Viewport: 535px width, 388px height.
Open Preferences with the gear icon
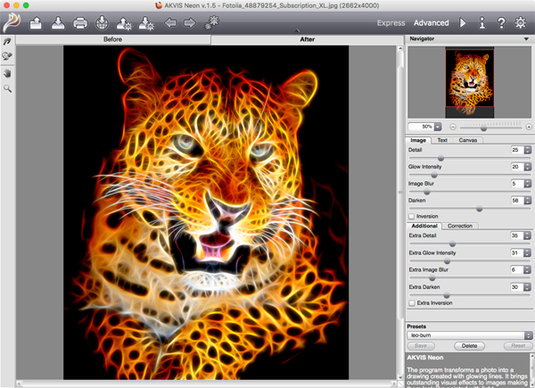click(x=522, y=22)
